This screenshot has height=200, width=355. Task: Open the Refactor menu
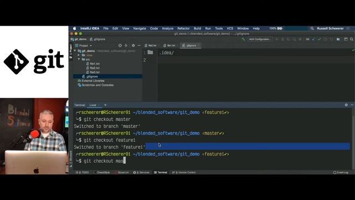pos(184,28)
